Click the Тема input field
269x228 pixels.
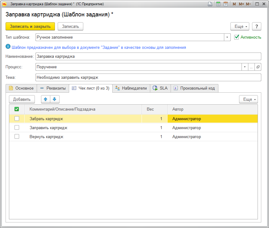pyautogui.click(x=148, y=78)
